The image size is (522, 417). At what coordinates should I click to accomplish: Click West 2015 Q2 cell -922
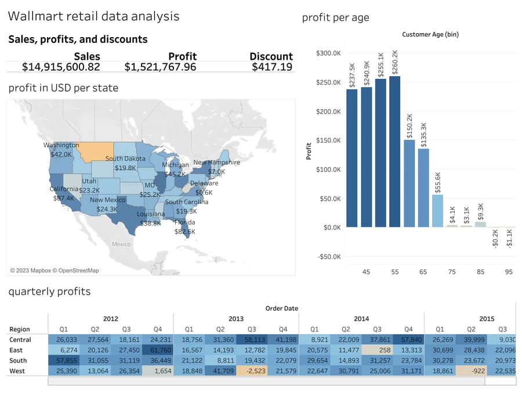(x=471, y=371)
